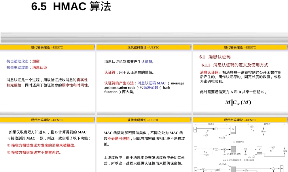Screen dimensions: 288x172
Task: Click item "① 接收方相信发送方发来的消息未被篡改。"
Action: click(x=41, y=145)
